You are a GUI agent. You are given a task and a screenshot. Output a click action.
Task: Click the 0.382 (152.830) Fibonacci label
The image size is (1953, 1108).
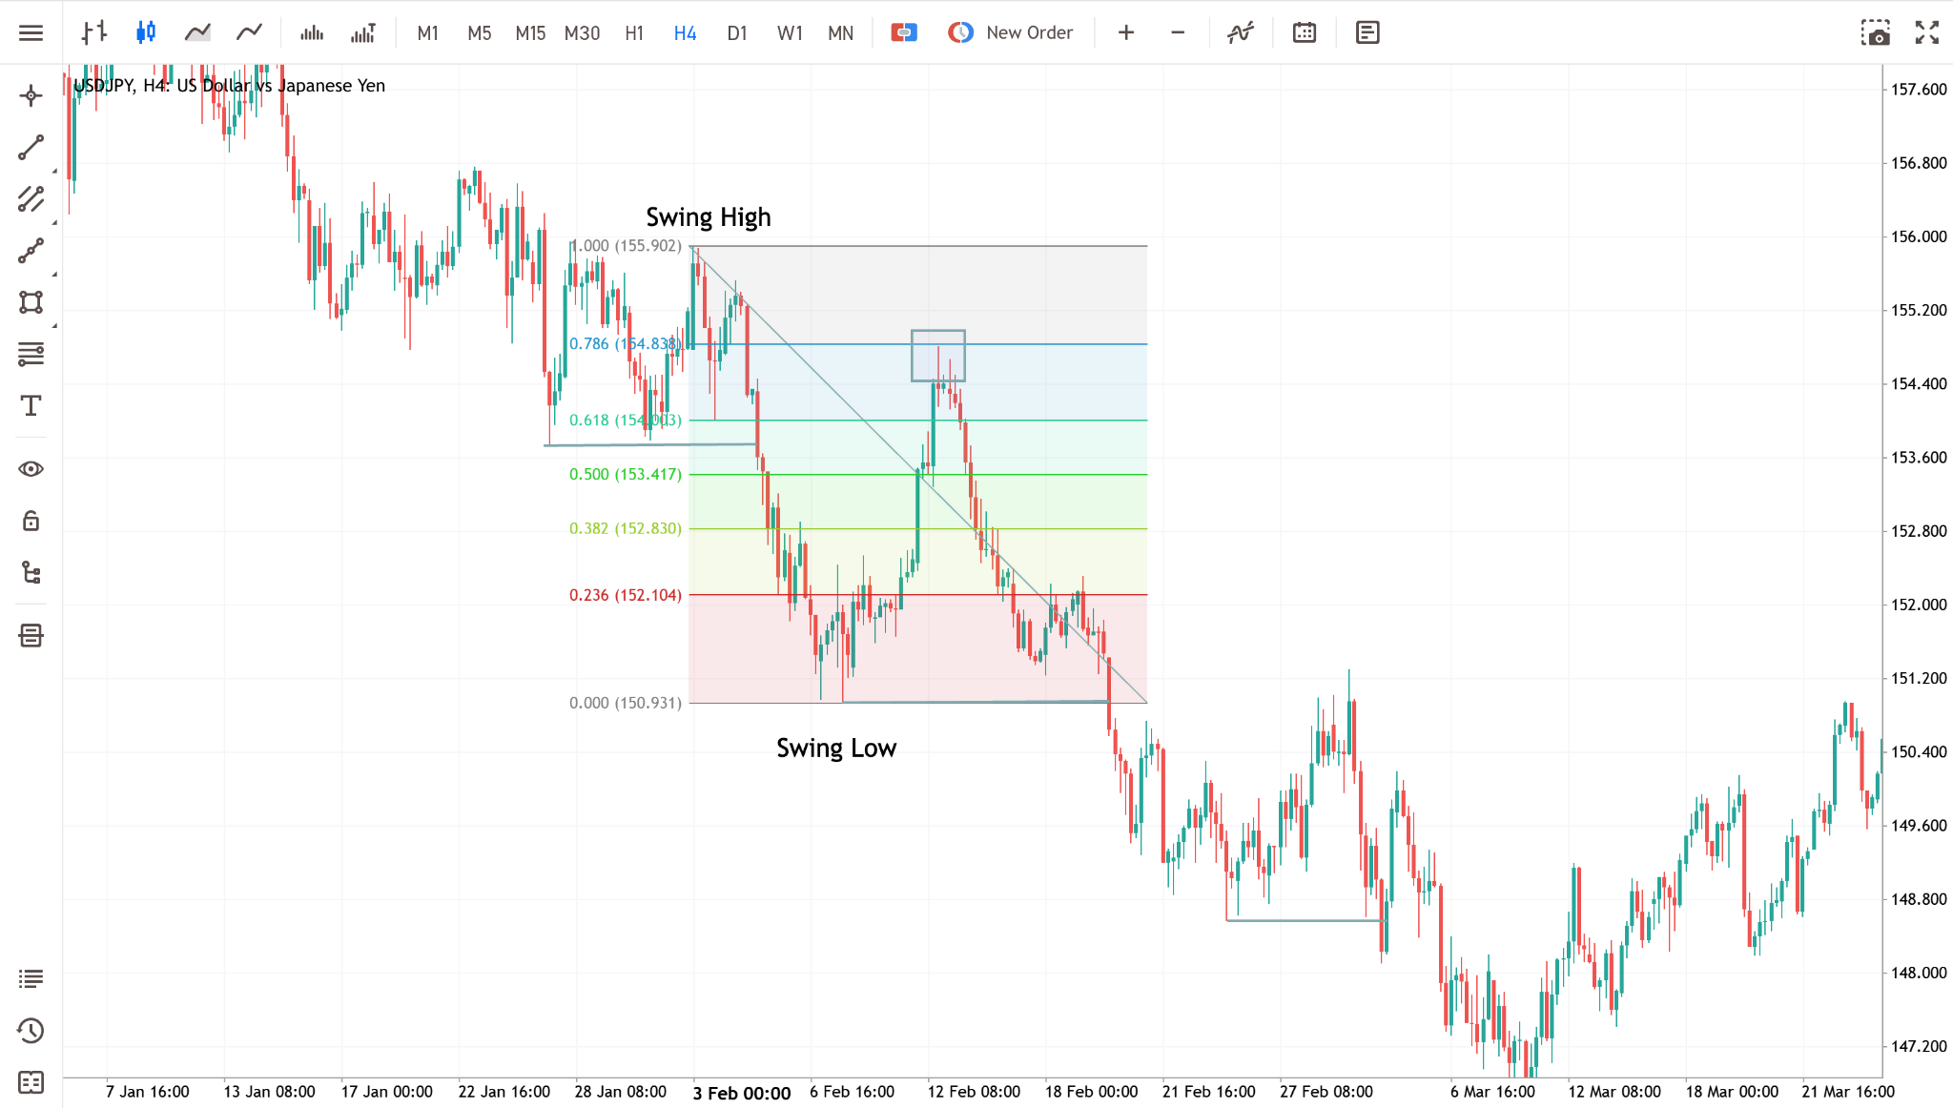(x=626, y=528)
